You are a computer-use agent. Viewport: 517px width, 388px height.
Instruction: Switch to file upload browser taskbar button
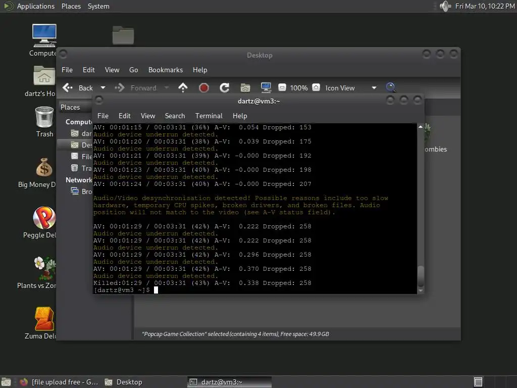tap(59, 382)
